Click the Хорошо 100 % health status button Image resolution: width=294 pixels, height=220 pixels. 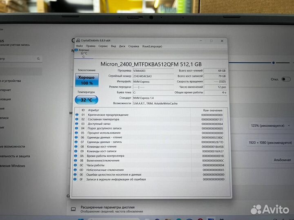click(86, 80)
